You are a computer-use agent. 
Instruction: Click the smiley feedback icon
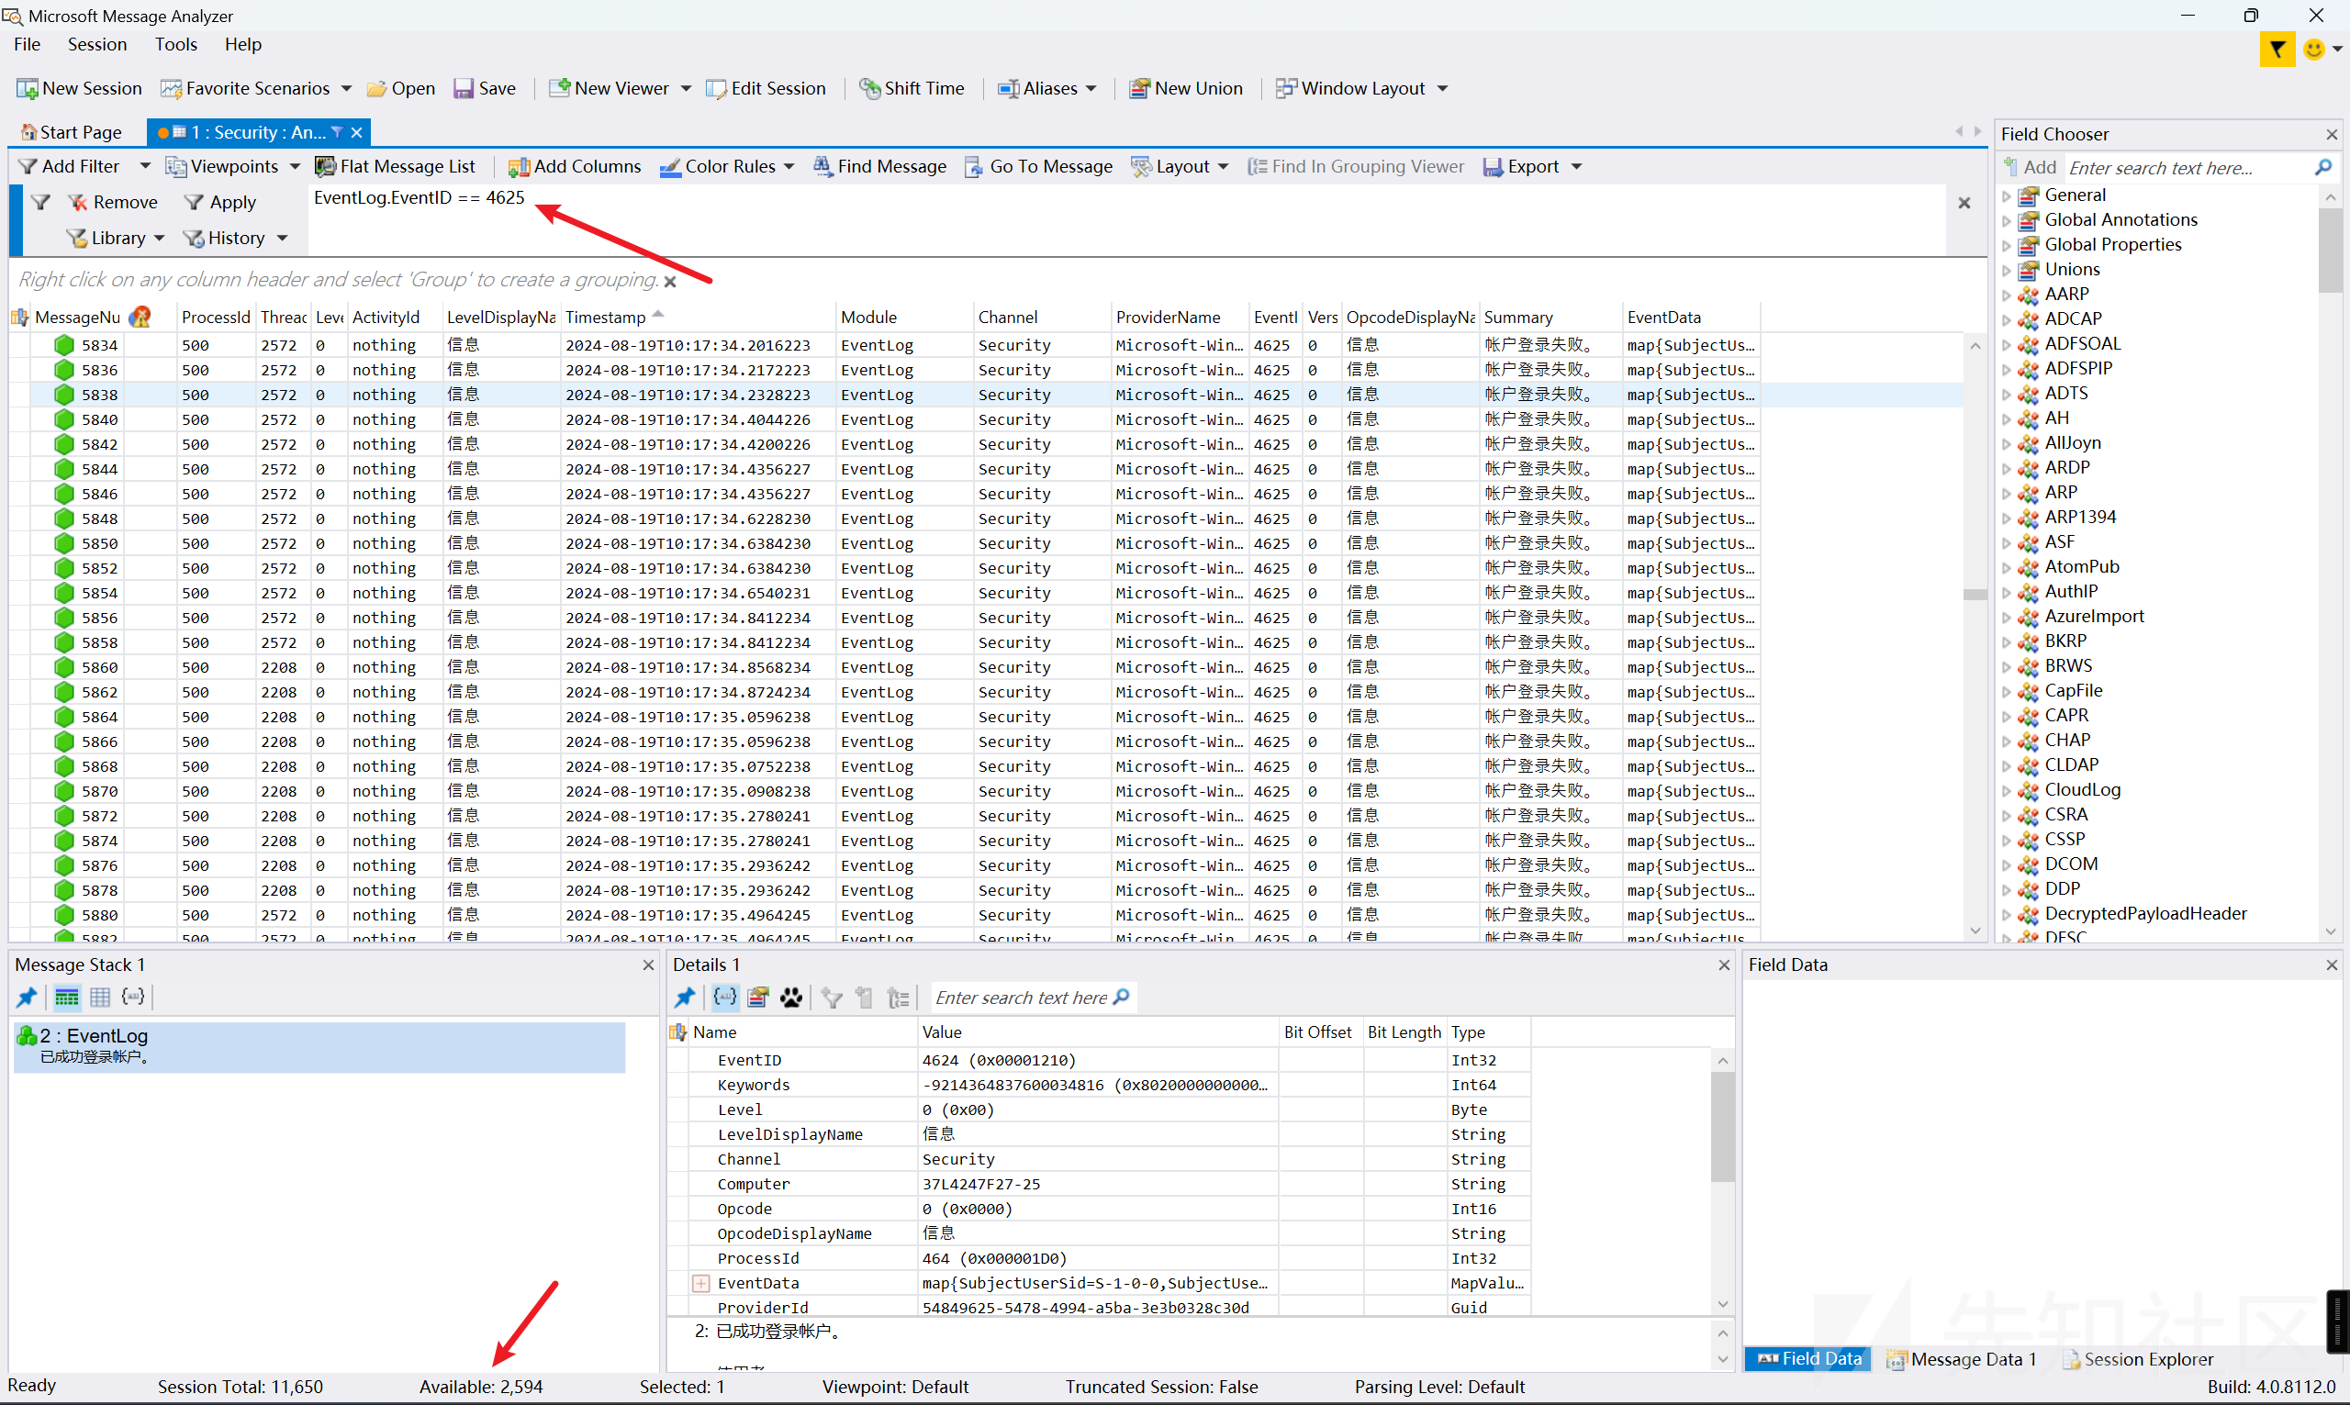(x=2314, y=50)
